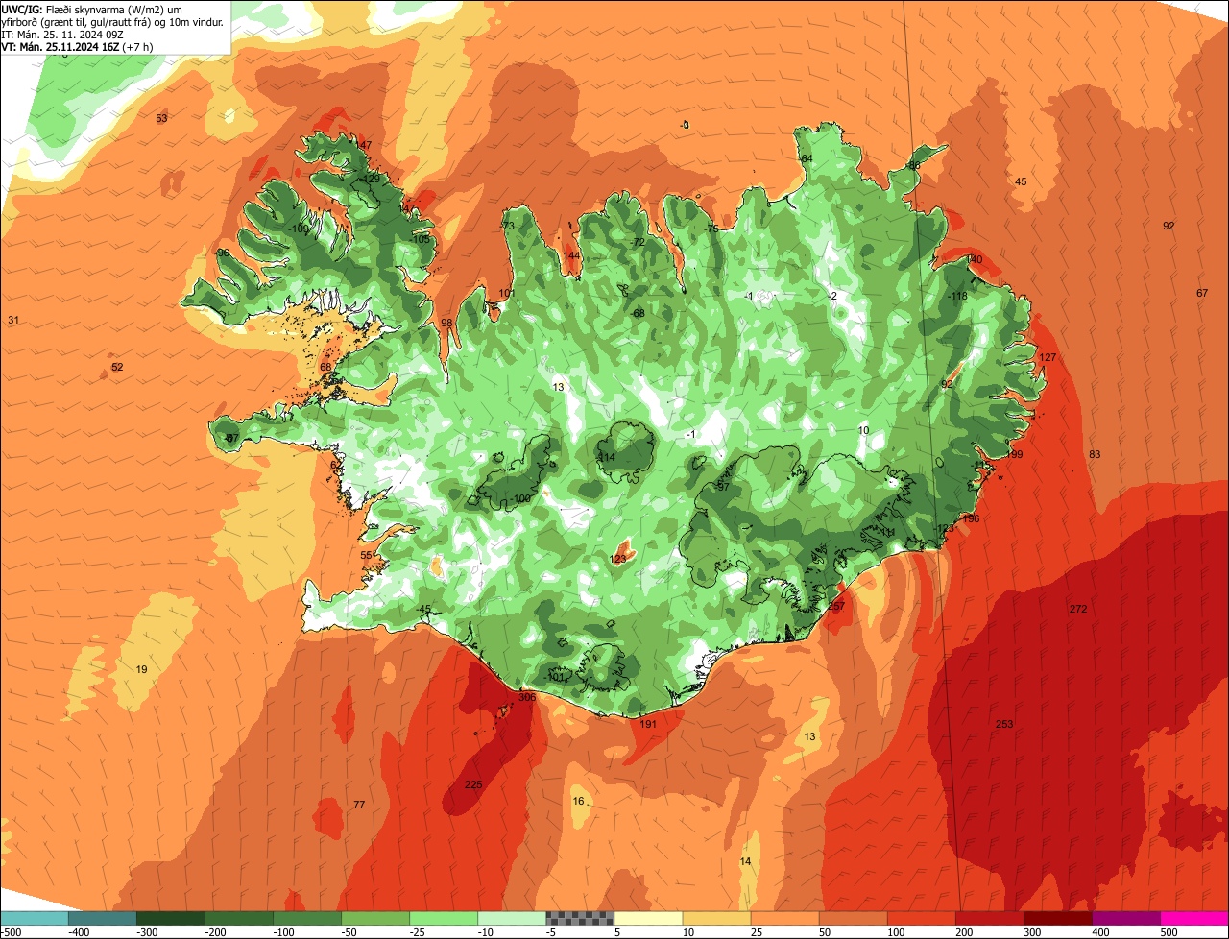Click the -118 value in east Iceland

click(957, 296)
